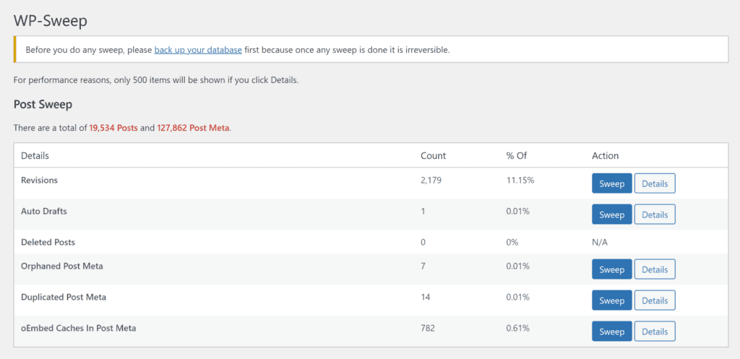Sweep Orphaned Post Meta

[x=611, y=269]
